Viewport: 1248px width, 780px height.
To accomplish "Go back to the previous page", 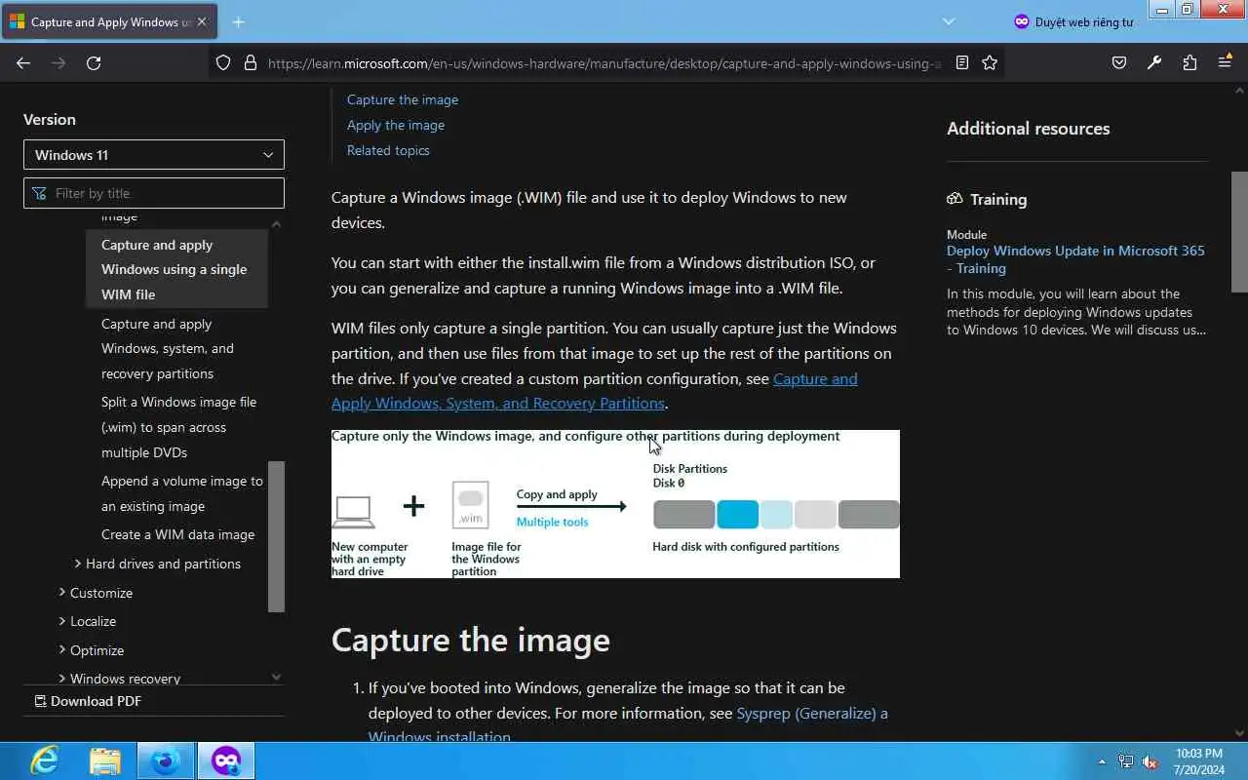I will coord(23,62).
